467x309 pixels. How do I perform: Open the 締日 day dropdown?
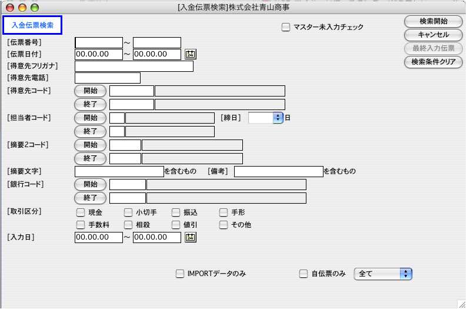pos(278,118)
